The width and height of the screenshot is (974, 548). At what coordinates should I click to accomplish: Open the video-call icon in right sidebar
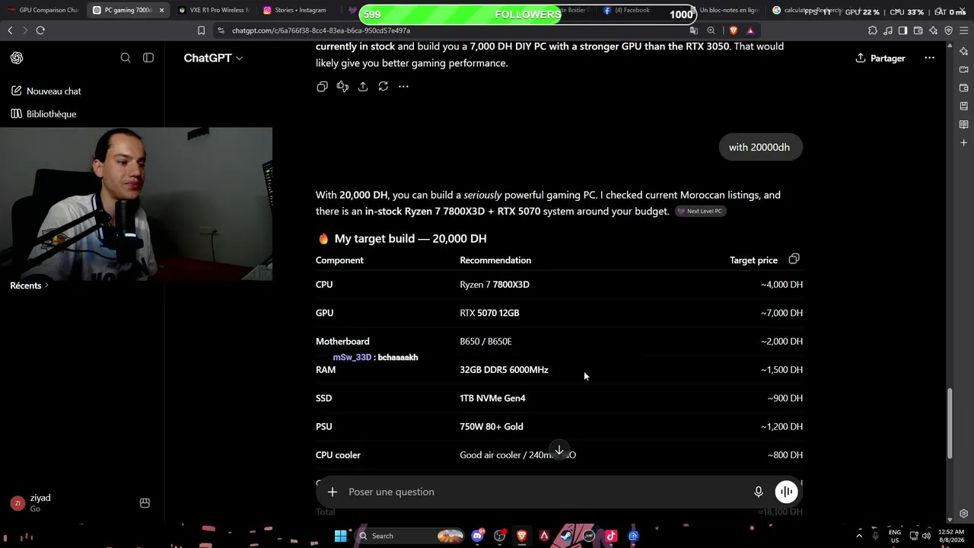click(x=963, y=69)
